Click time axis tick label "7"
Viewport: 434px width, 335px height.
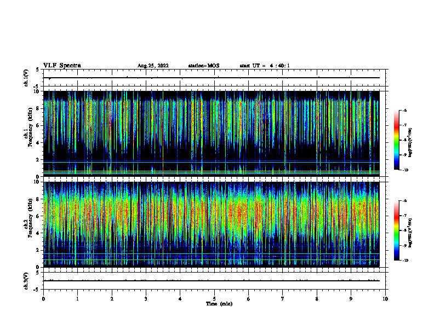pos(282,299)
